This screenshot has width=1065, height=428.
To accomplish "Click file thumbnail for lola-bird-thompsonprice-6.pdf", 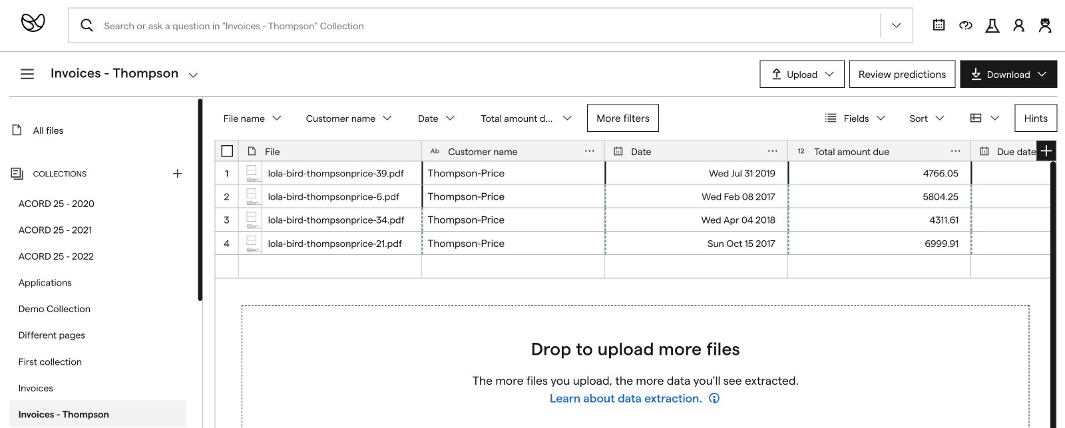I will [x=252, y=196].
